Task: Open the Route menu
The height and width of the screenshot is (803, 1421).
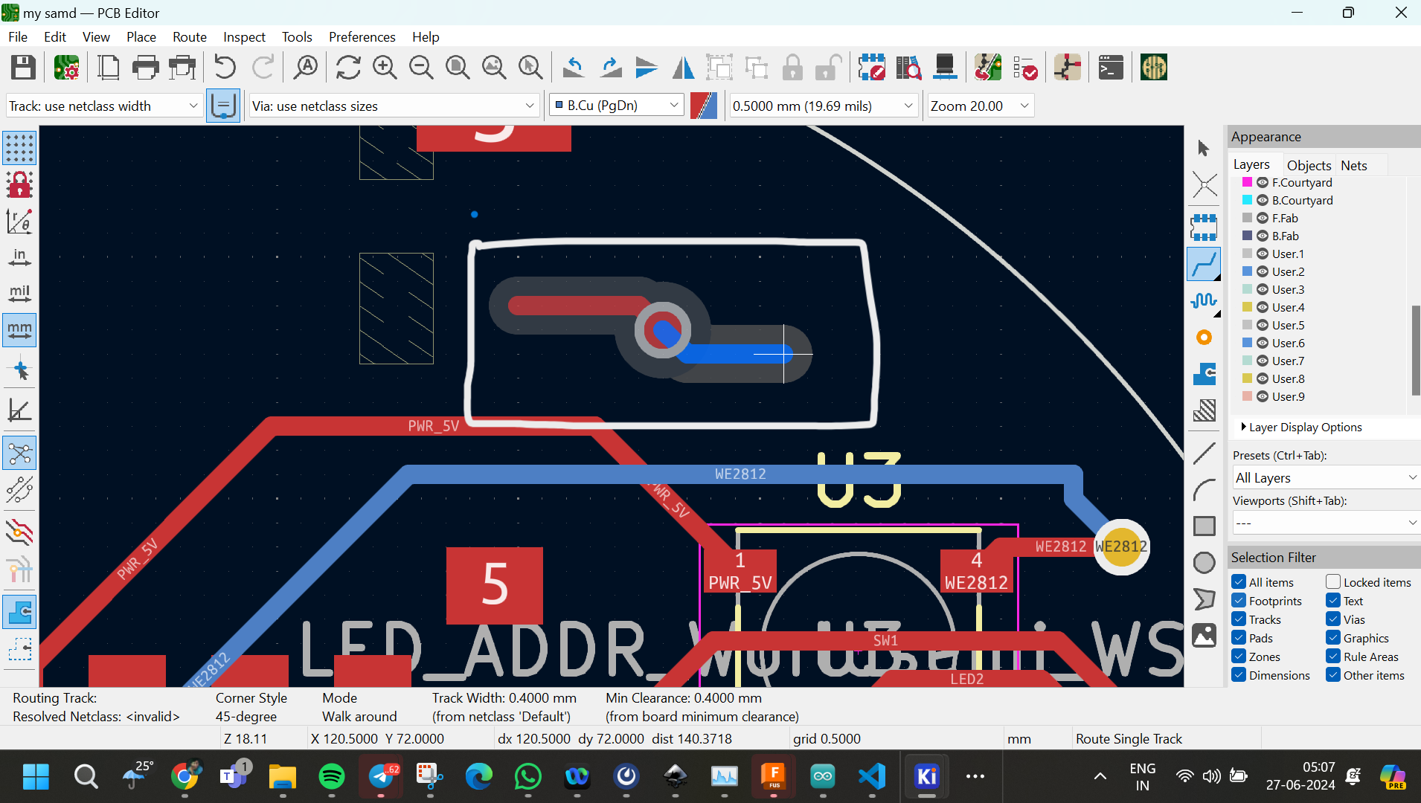Action: point(190,36)
